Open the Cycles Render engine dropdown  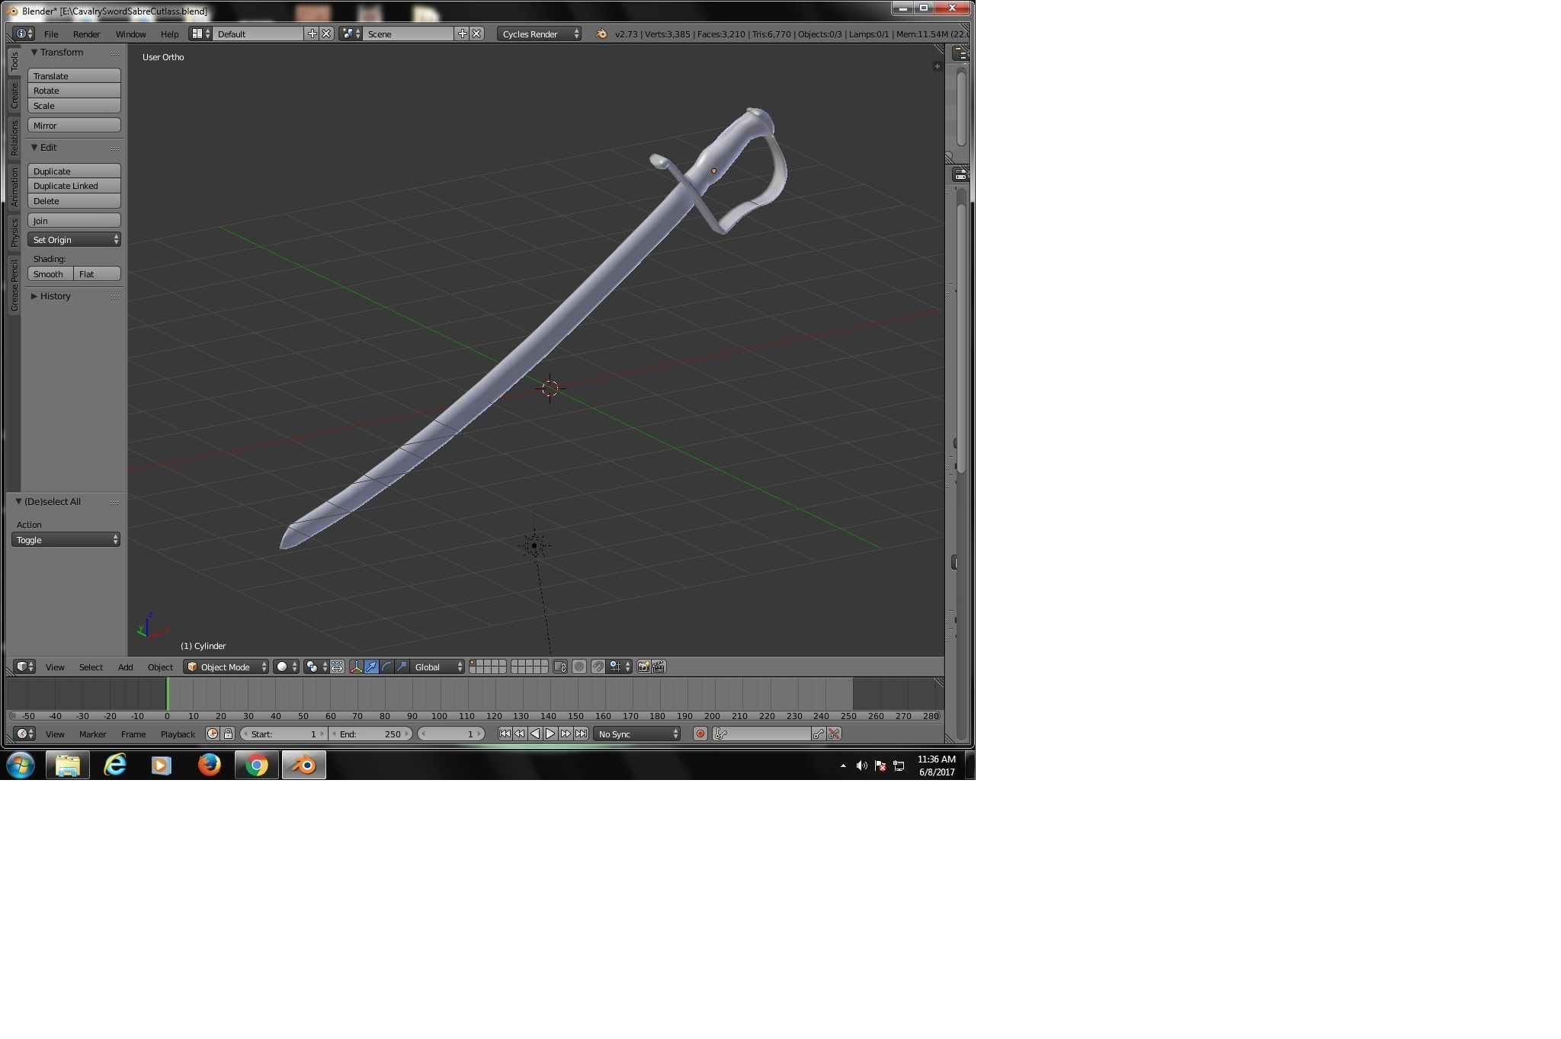[540, 34]
